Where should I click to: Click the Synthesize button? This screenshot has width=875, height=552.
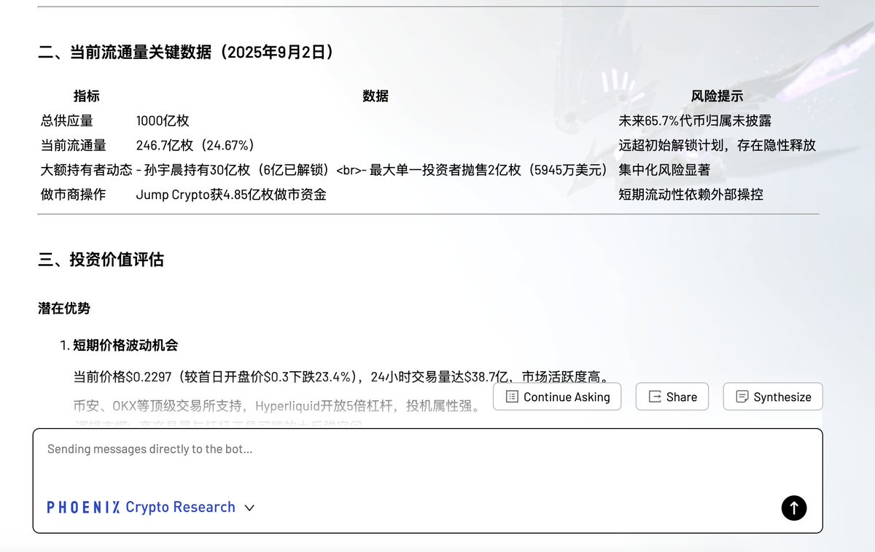pos(773,397)
